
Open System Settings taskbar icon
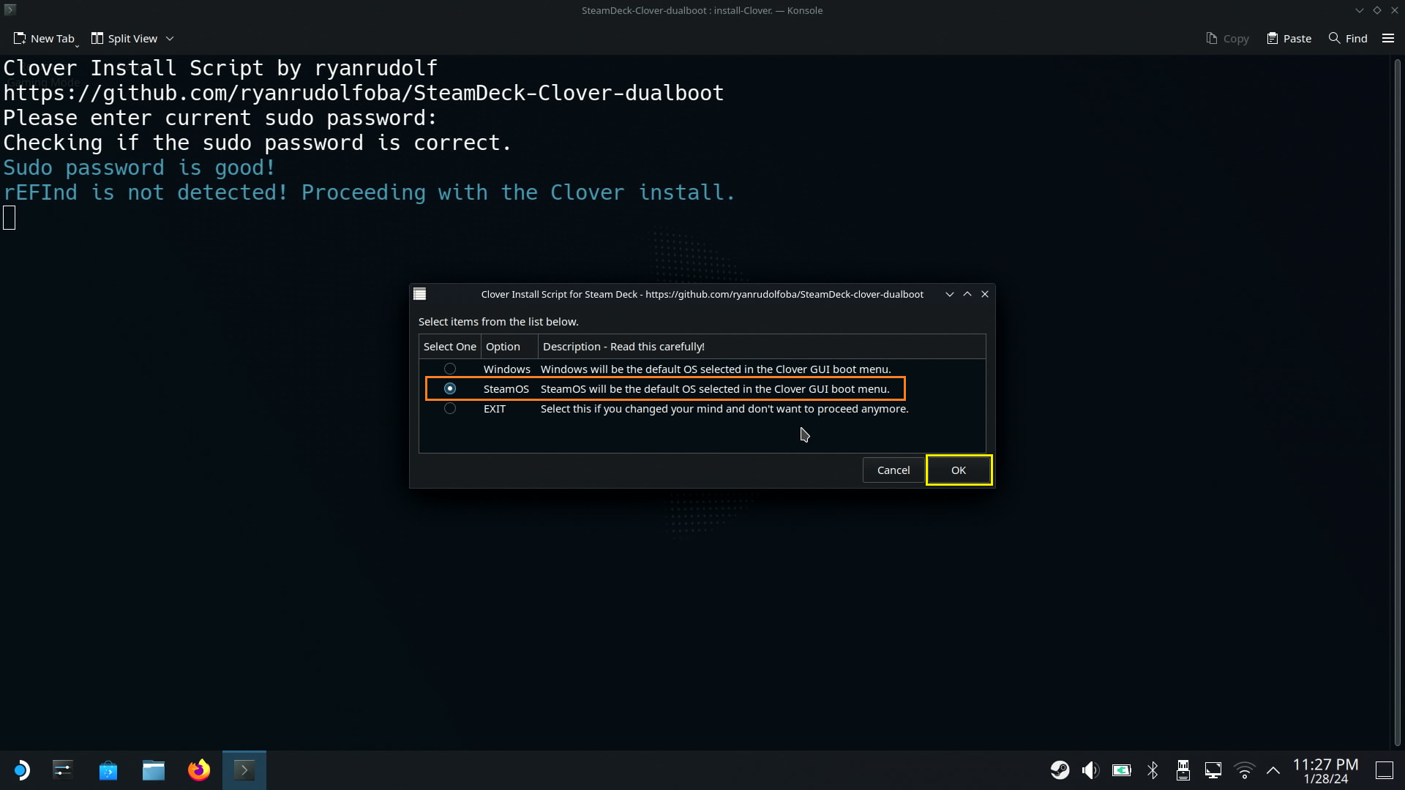(x=63, y=770)
